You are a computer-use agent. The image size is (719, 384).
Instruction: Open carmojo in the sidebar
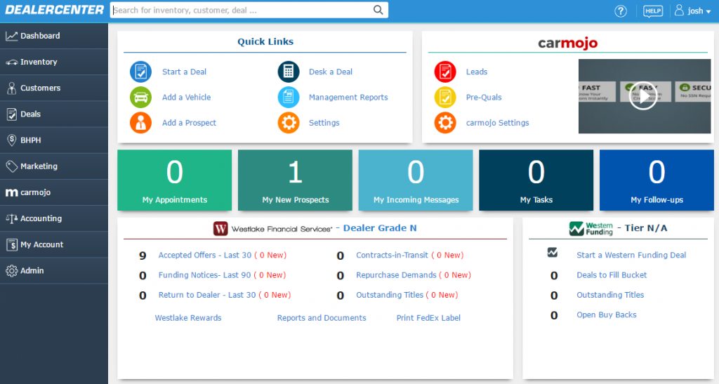point(54,192)
